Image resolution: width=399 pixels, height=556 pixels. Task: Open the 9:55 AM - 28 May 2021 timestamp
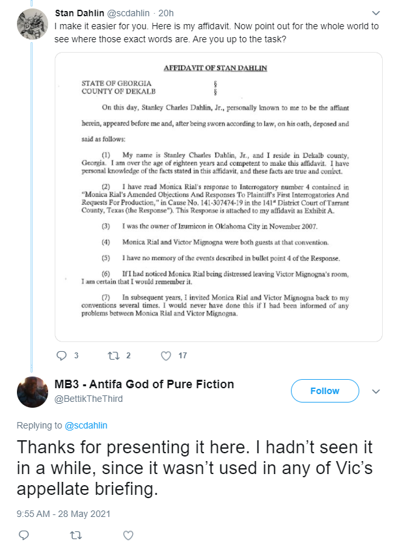coord(64,514)
